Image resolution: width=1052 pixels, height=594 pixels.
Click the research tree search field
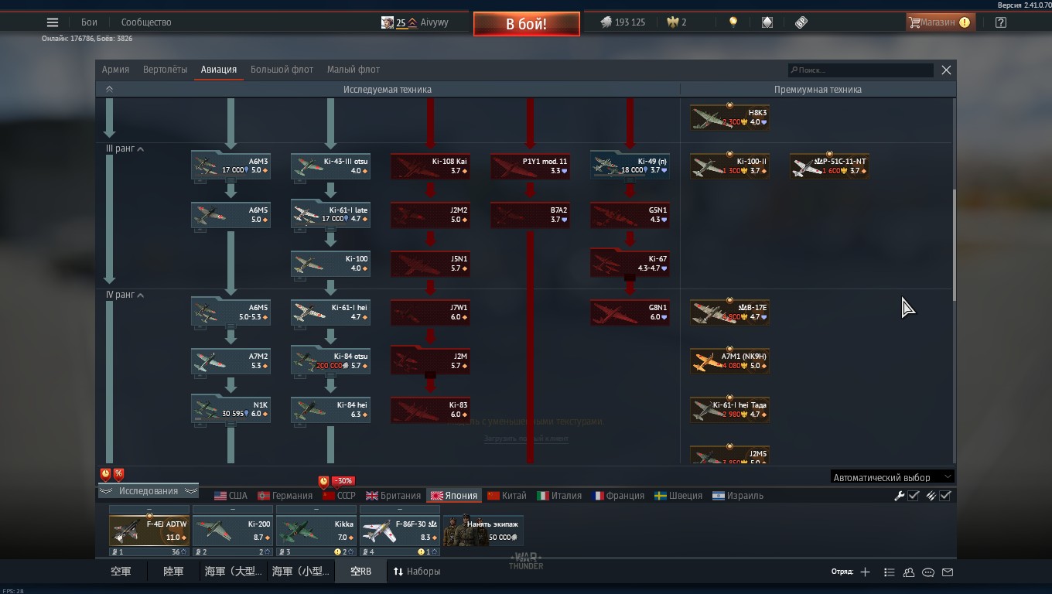(860, 70)
